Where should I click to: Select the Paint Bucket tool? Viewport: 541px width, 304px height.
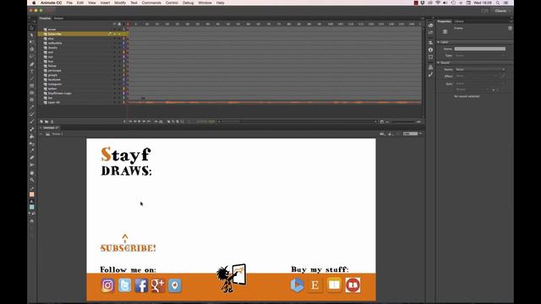coord(32,137)
